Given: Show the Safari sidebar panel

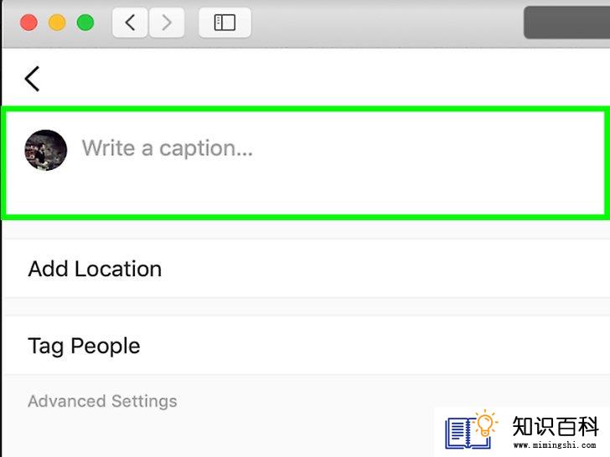Looking at the screenshot, I should 225,23.
